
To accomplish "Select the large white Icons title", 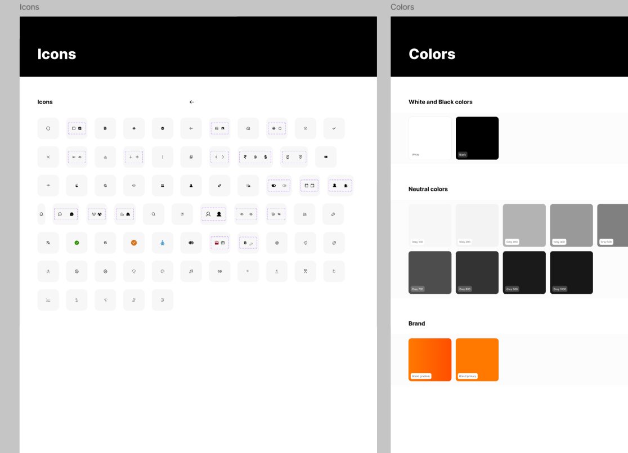I will [x=56, y=54].
